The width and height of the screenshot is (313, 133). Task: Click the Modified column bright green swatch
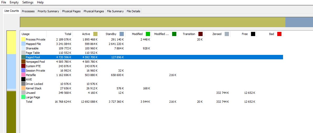tap(148, 34)
